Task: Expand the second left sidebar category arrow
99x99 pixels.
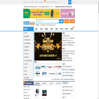Action: pos(33,37)
